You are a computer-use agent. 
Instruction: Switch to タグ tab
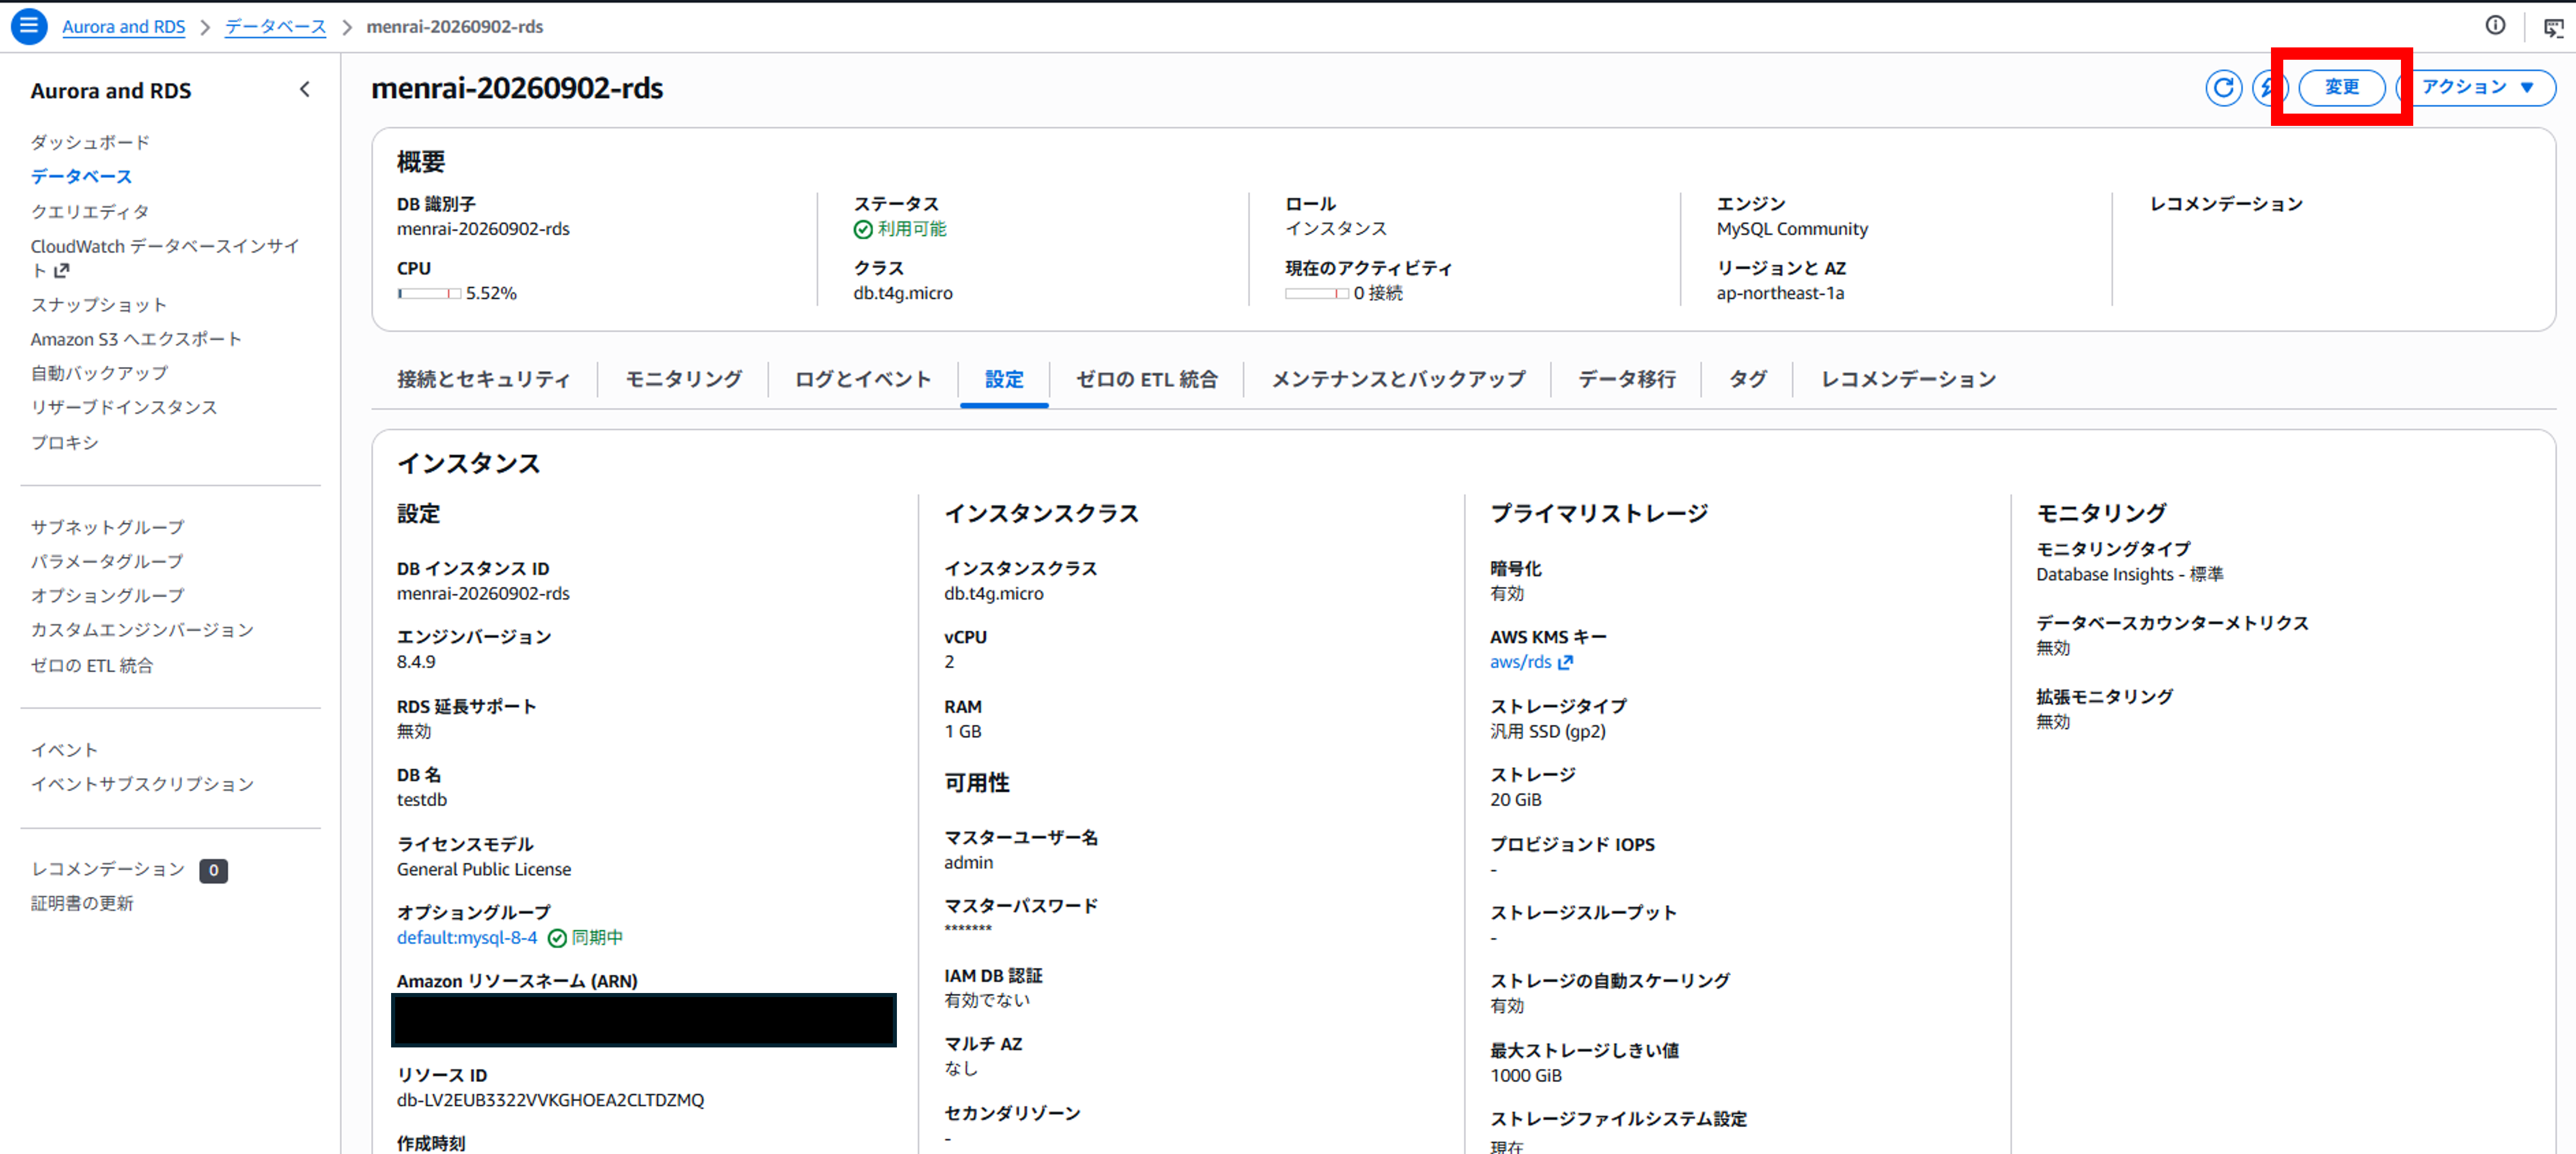(1747, 379)
